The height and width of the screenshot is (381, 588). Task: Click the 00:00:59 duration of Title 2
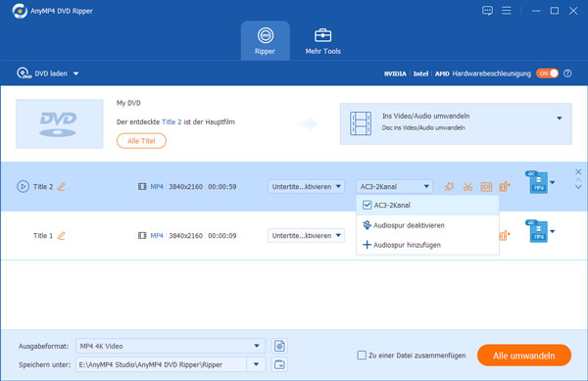pos(222,186)
